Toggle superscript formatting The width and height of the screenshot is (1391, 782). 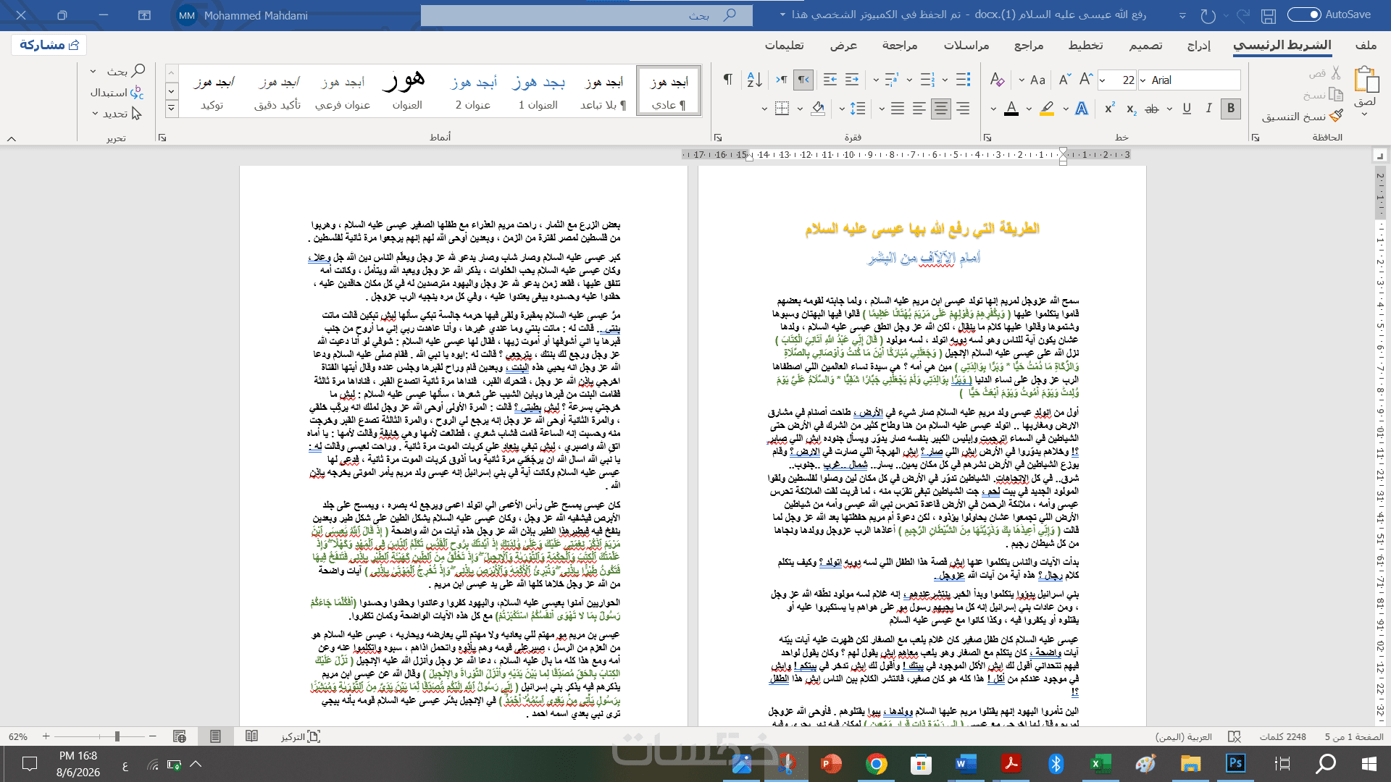click(1109, 109)
